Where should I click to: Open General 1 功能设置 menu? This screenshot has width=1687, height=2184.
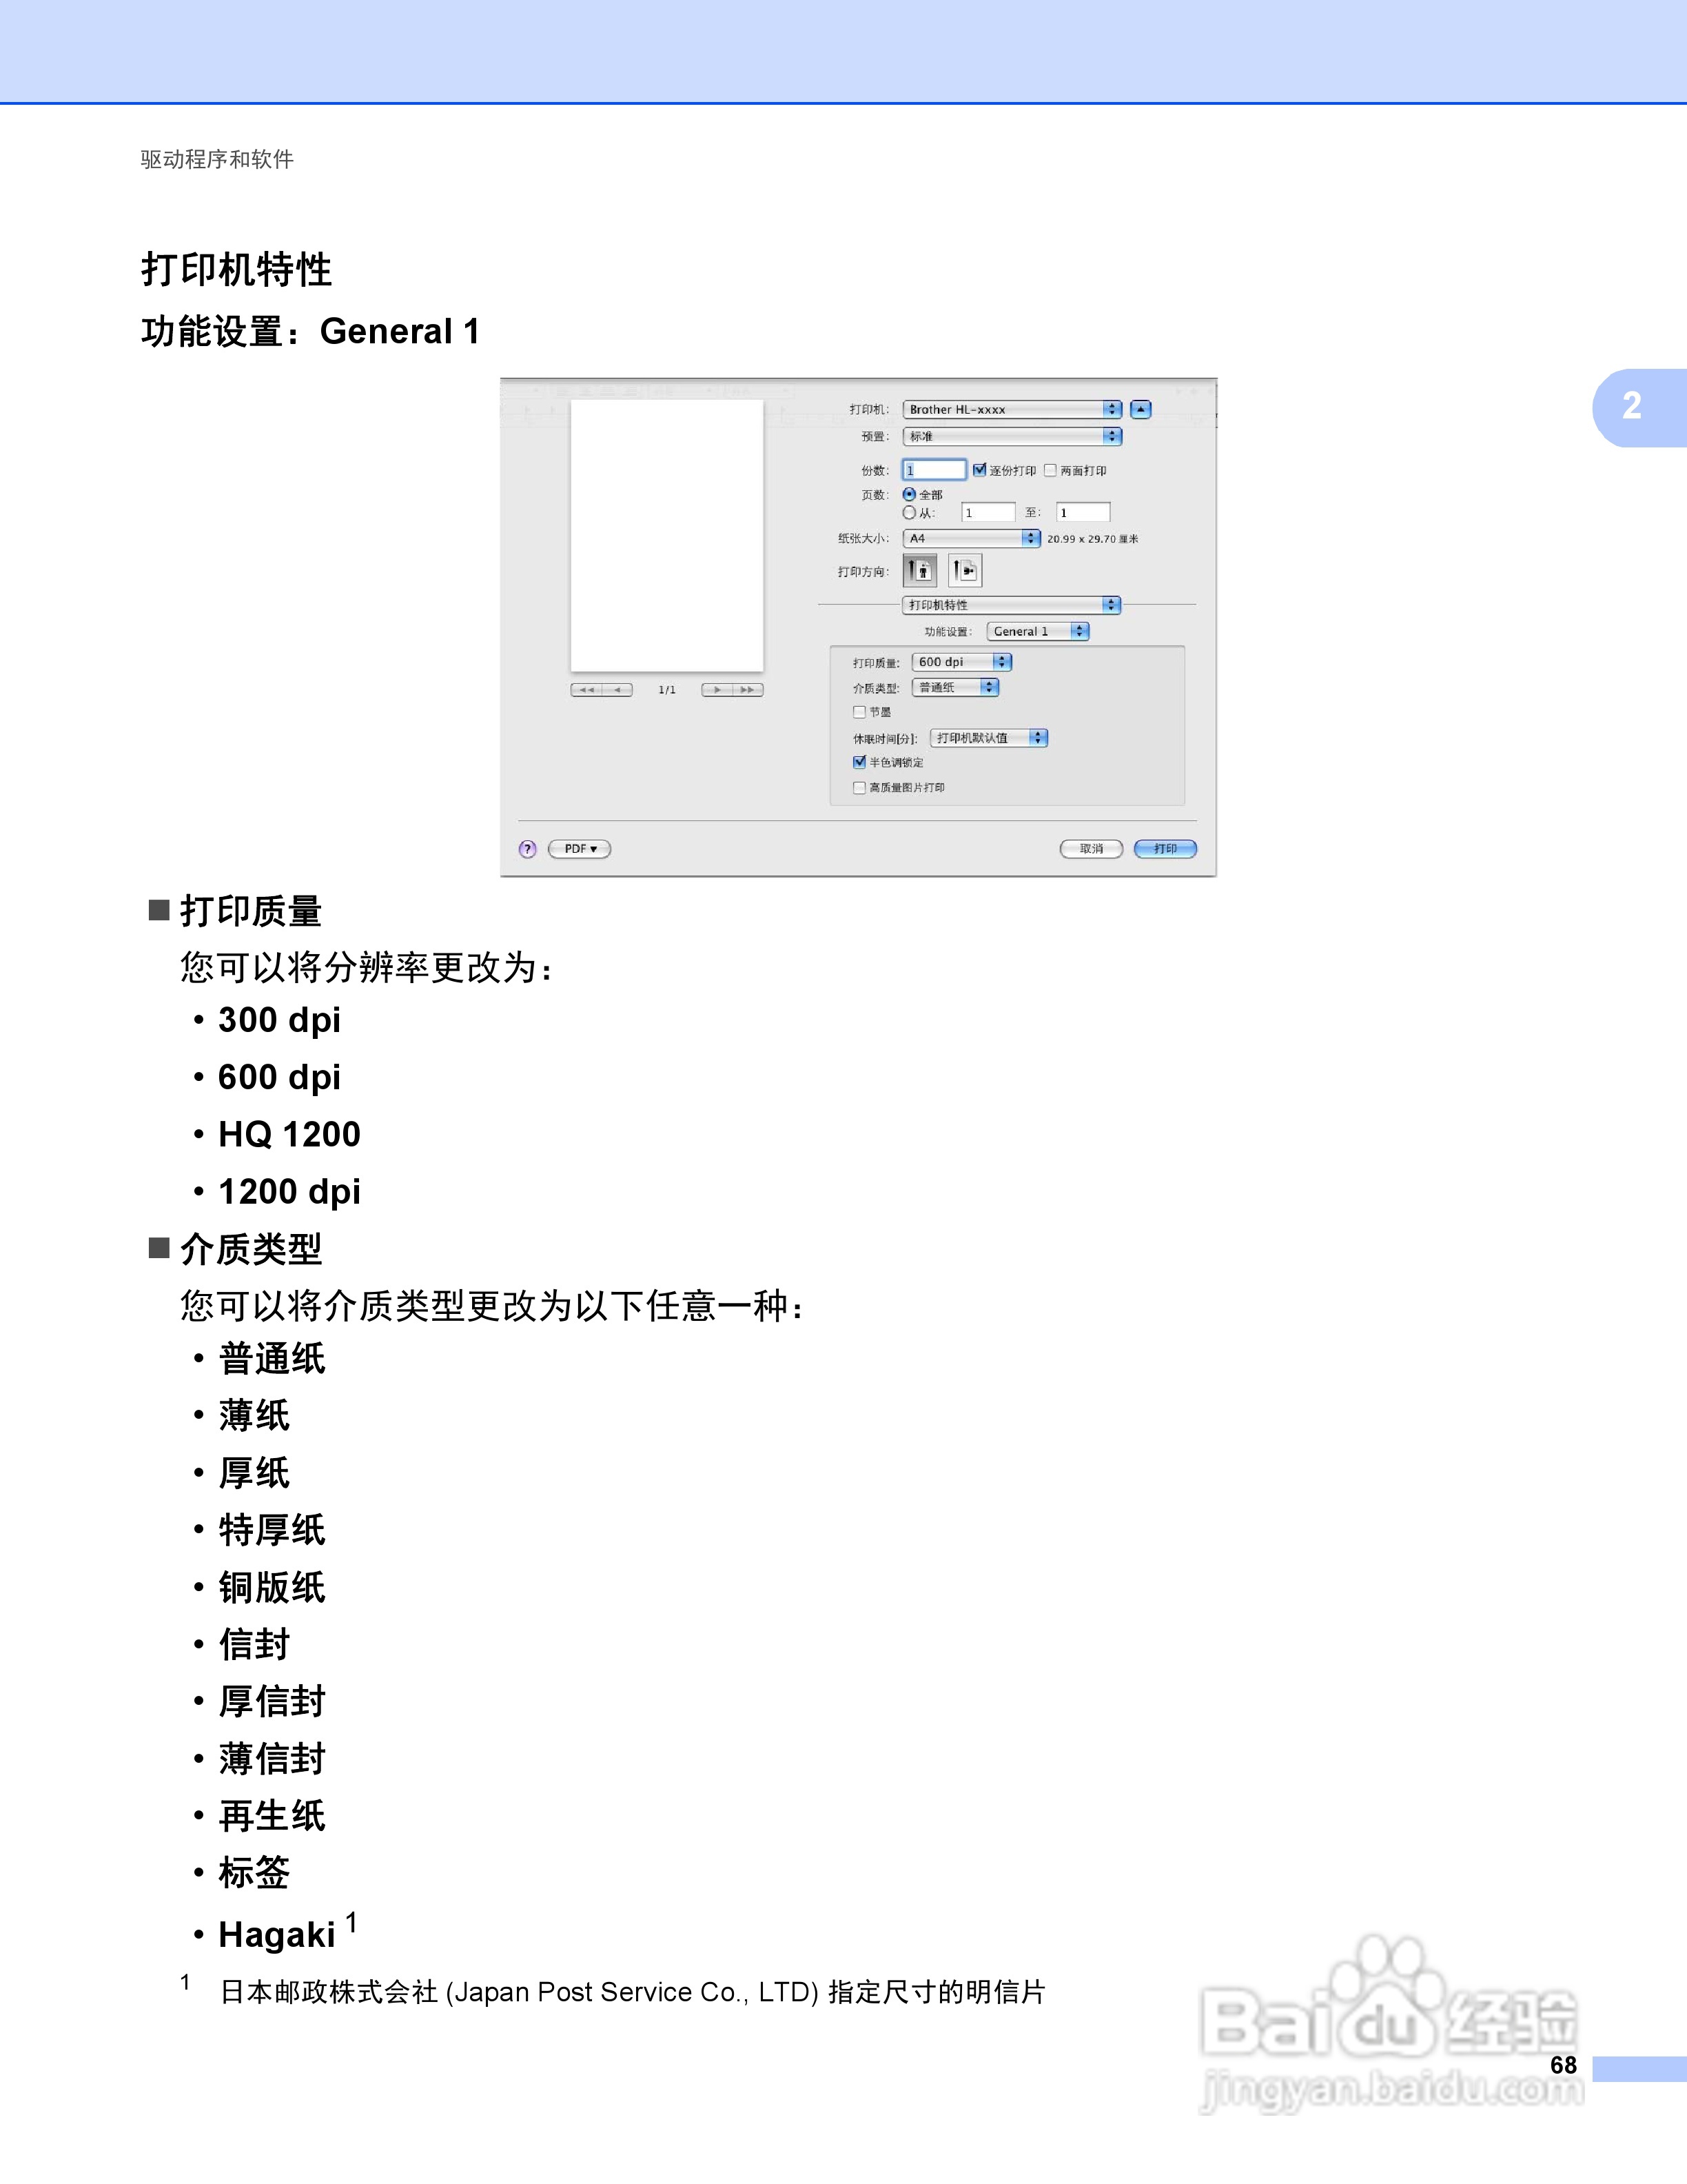point(1037,631)
